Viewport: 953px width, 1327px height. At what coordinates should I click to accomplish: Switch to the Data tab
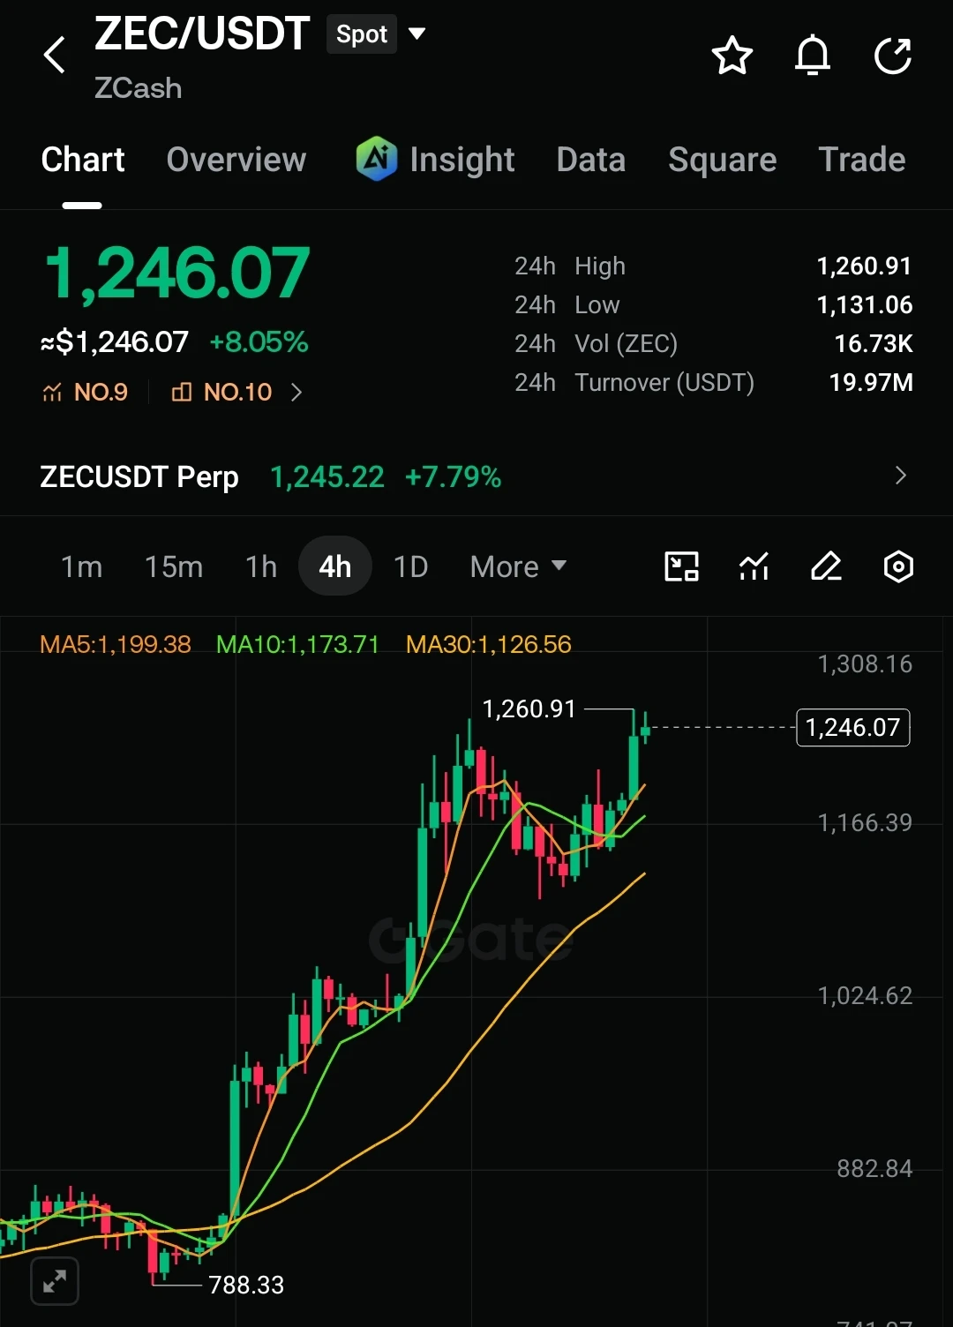coord(591,160)
